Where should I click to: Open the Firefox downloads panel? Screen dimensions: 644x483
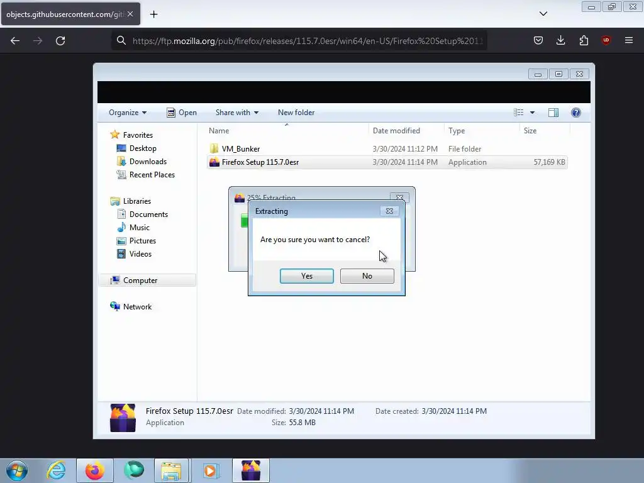(x=560, y=40)
